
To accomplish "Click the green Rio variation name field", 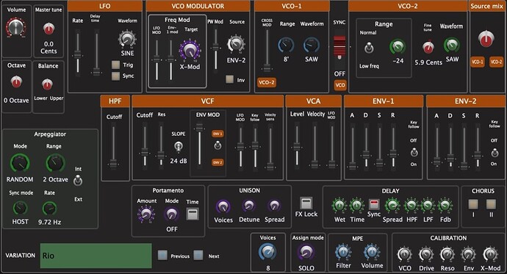I will pos(96,256).
